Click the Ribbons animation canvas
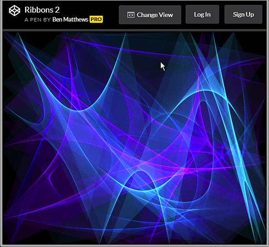Image resolution: width=269 pixels, height=247 pixels. [x=134, y=138]
